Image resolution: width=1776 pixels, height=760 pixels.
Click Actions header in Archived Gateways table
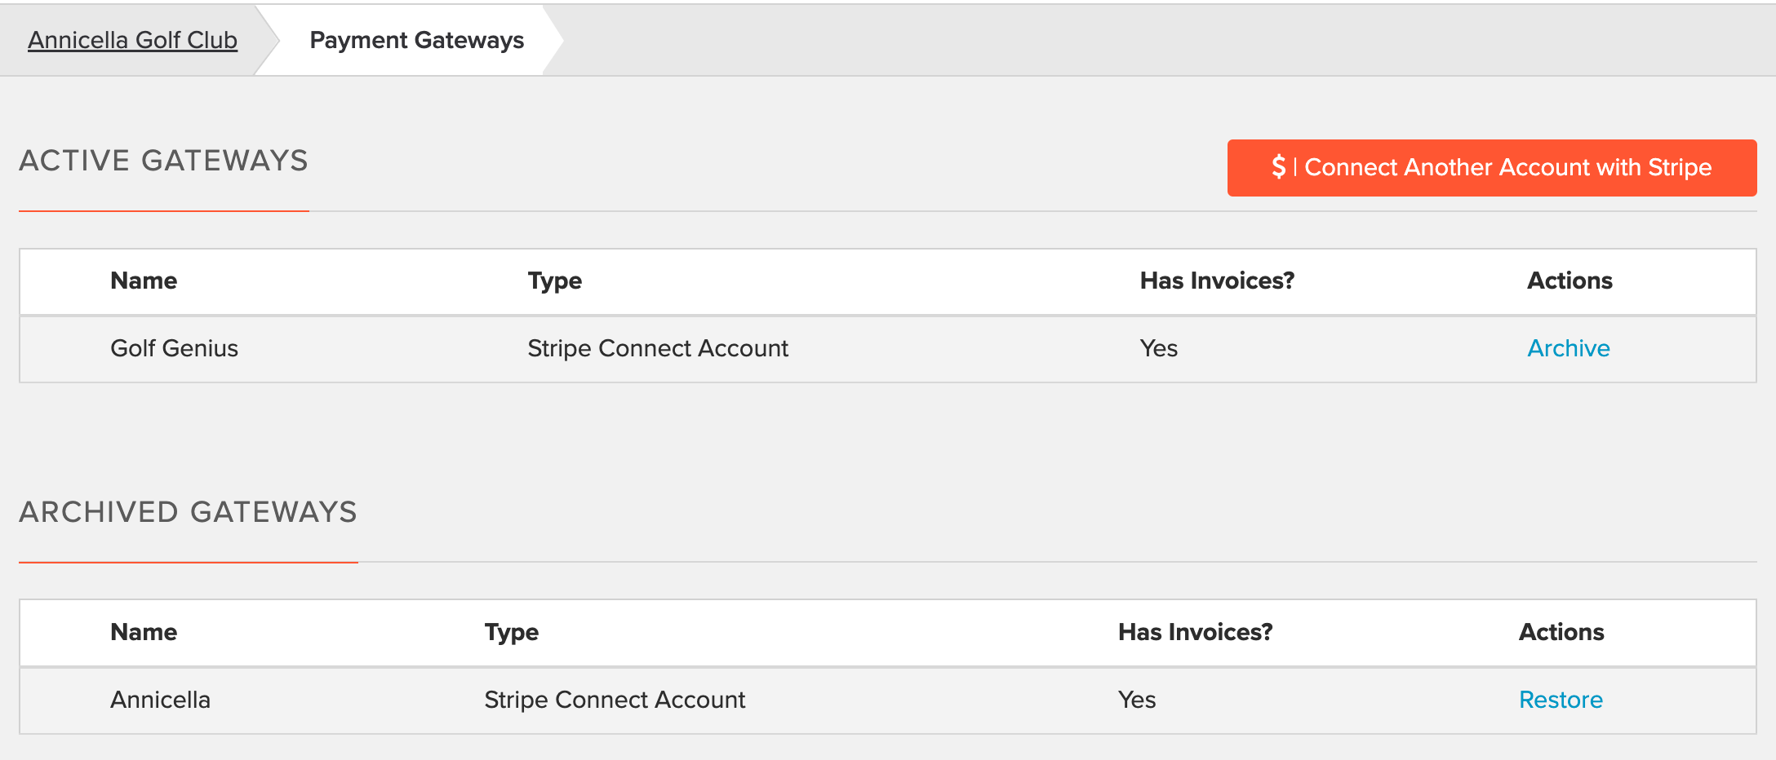(x=1561, y=632)
